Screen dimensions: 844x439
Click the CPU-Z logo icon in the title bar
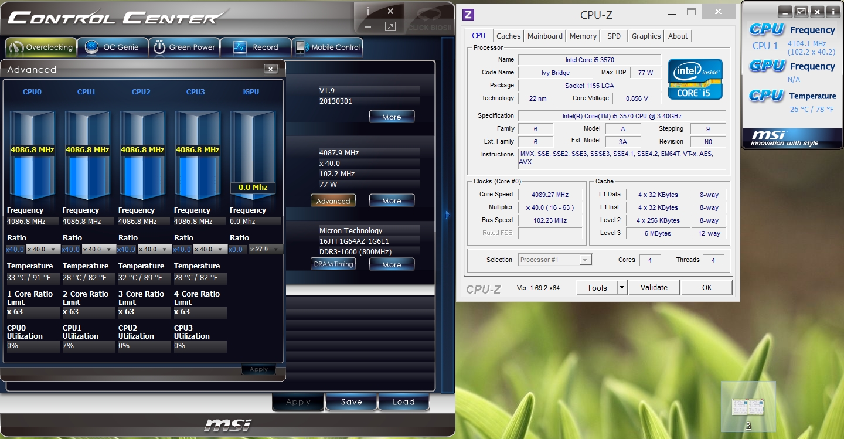(468, 15)
